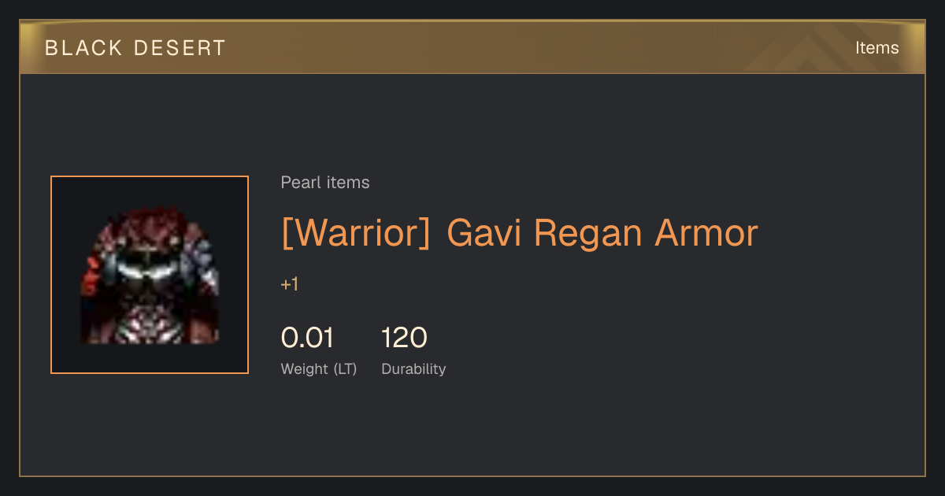Screen dimensions: 945x496
Task: Click the word BLACK in the header
Action: click(x=84, y=48)
